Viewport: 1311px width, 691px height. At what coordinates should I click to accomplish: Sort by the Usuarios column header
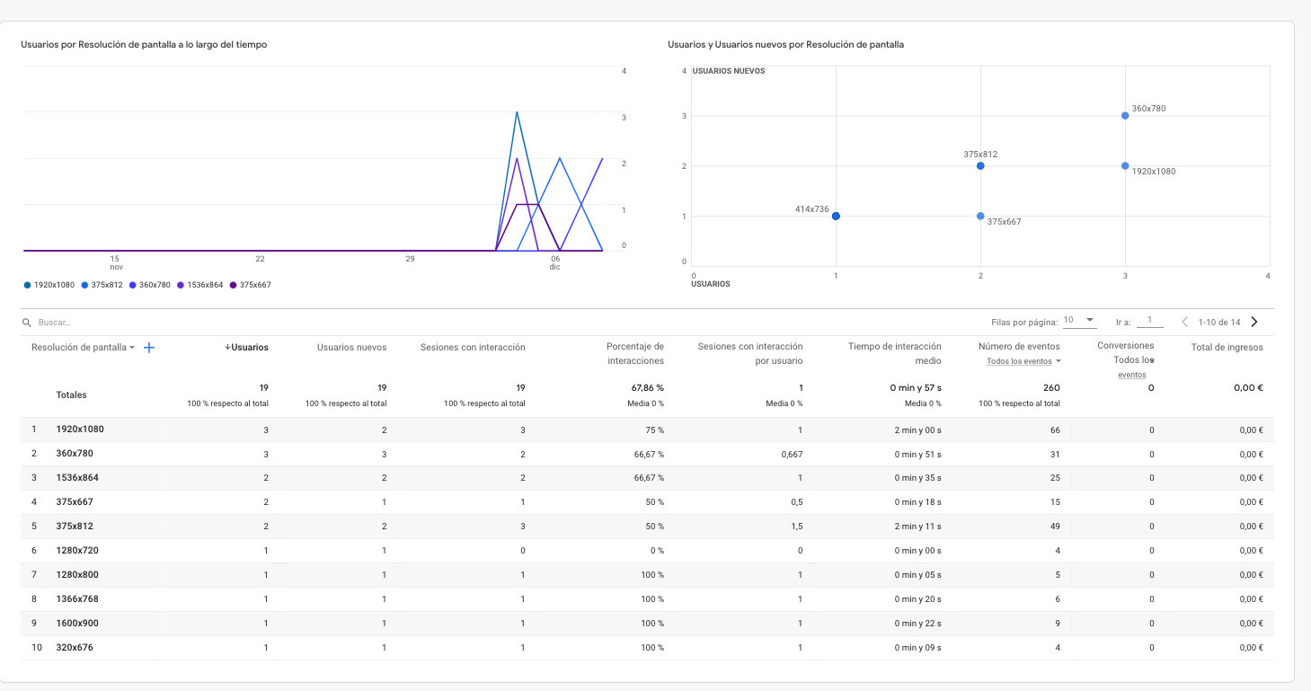(246, 347)
